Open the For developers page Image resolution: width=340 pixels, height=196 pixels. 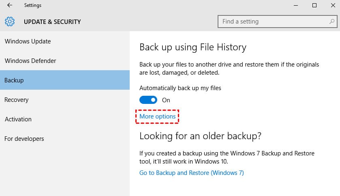click(x=24, y=139)
